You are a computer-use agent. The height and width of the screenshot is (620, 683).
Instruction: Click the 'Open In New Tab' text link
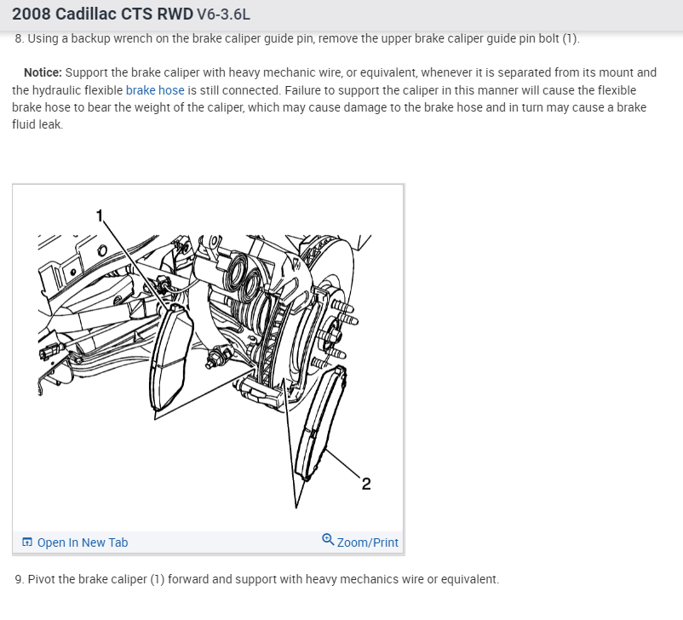coord(83,542)
